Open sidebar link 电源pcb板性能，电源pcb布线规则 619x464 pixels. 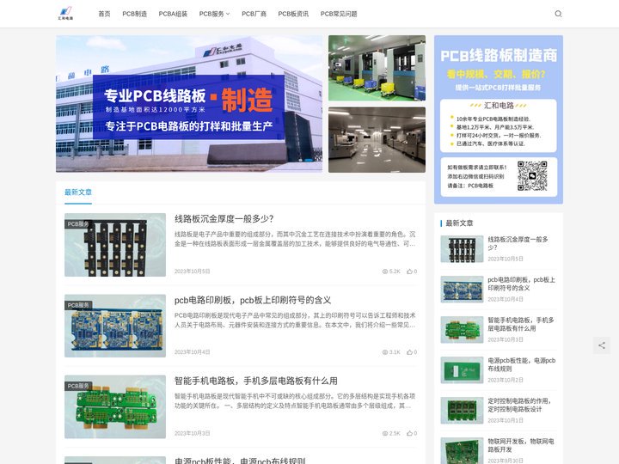click(x=522, y=364)
